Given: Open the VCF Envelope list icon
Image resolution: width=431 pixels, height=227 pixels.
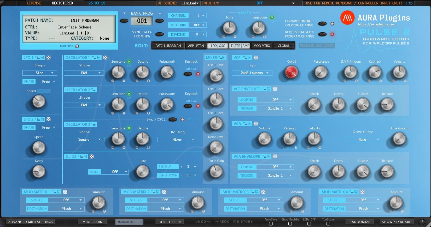Looking at the screenshot, I should point(268,89).
